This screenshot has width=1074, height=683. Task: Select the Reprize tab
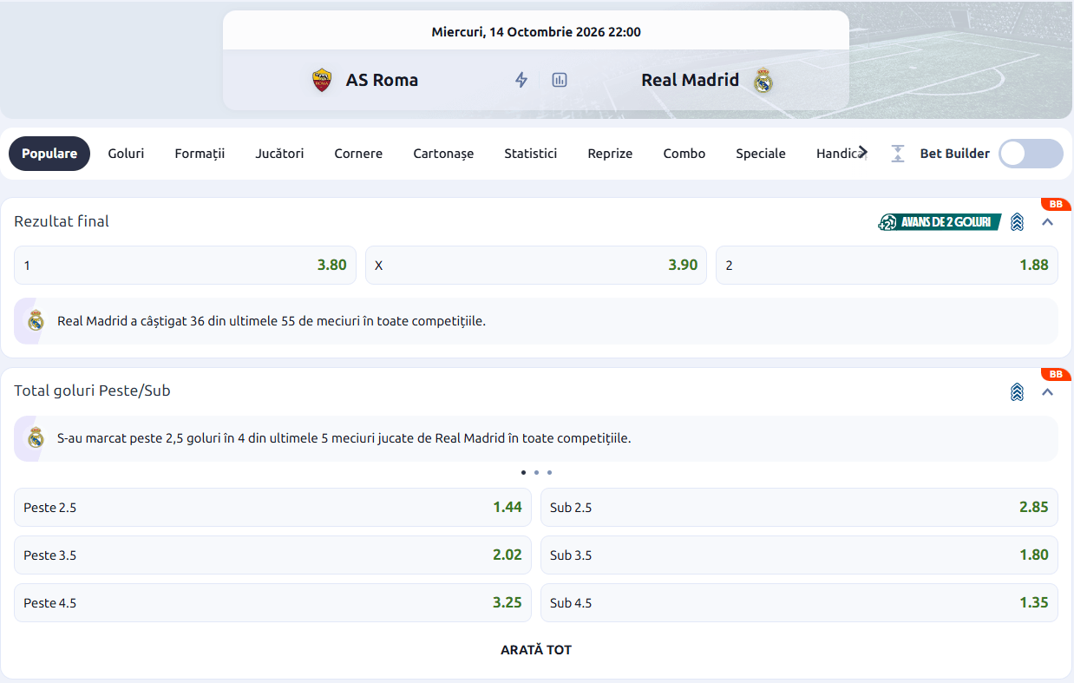pyautogui.click(x=610, y=154)
